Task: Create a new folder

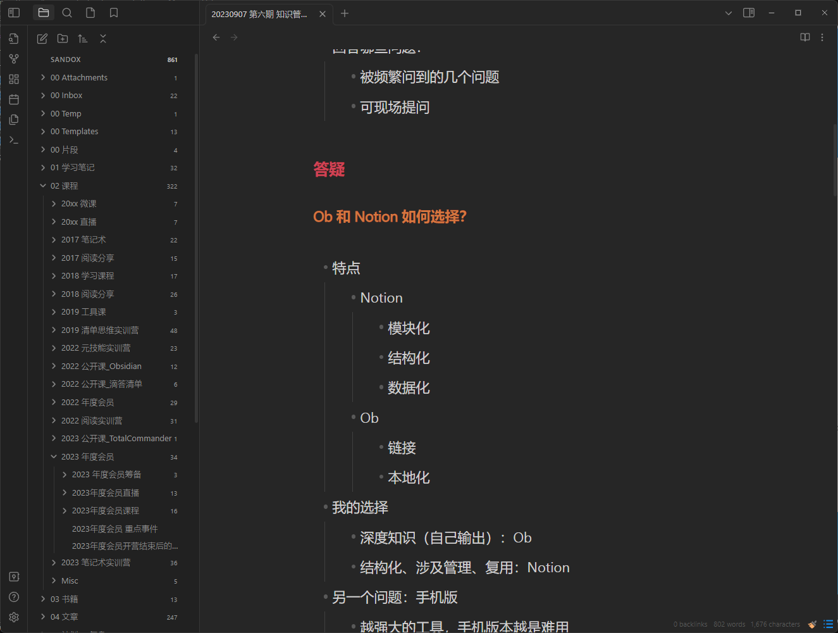Action: click(x=63, y=39)
